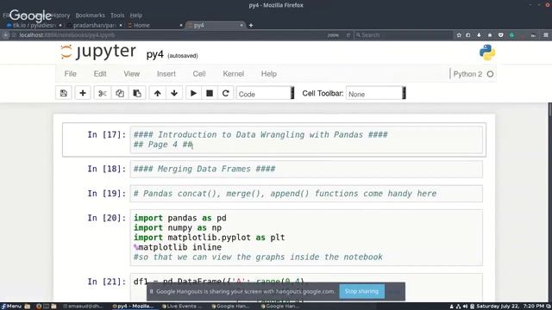Click the Python 2 kernel label
Screen dimensions: 552x310
[467, 74]
